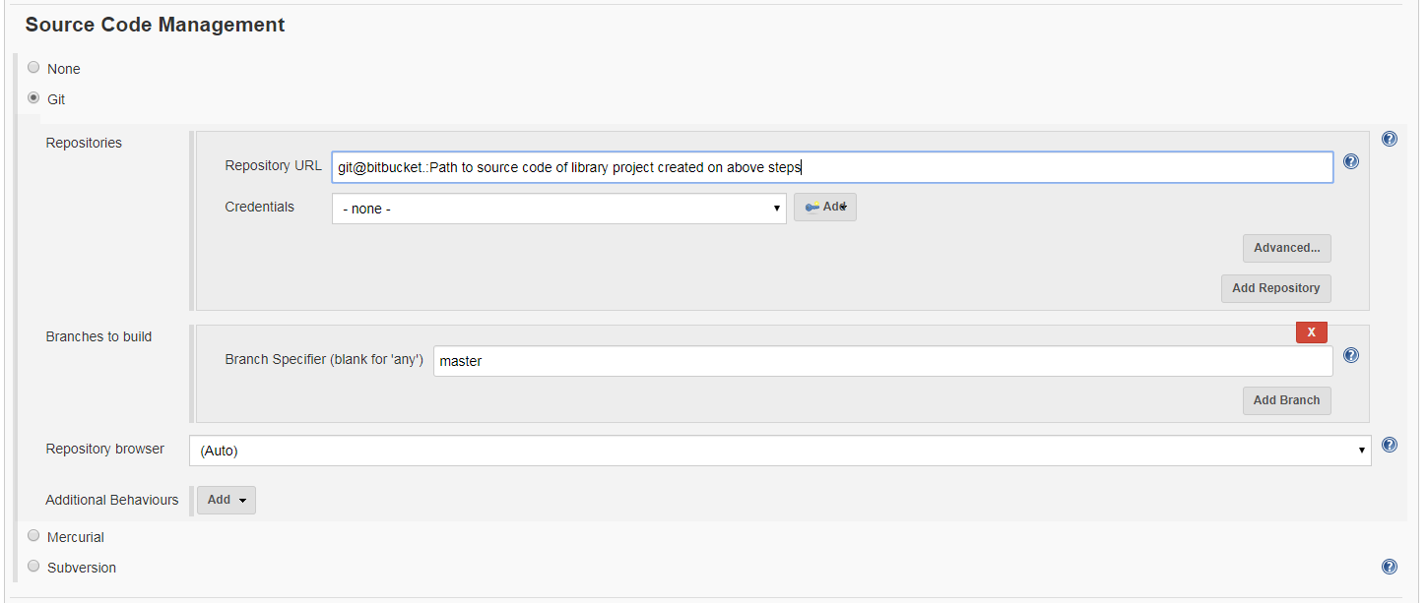The height and width of the screenshot is (603, 1427).
Task: Focus the Repository URL text field
Action: [832, 167]
